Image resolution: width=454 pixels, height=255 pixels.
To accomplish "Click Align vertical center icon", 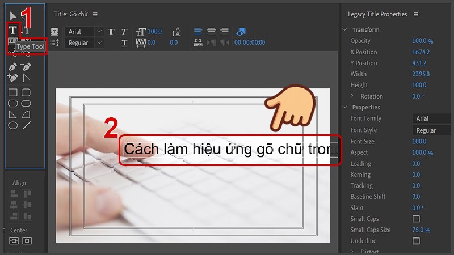I will click(27, 205).
